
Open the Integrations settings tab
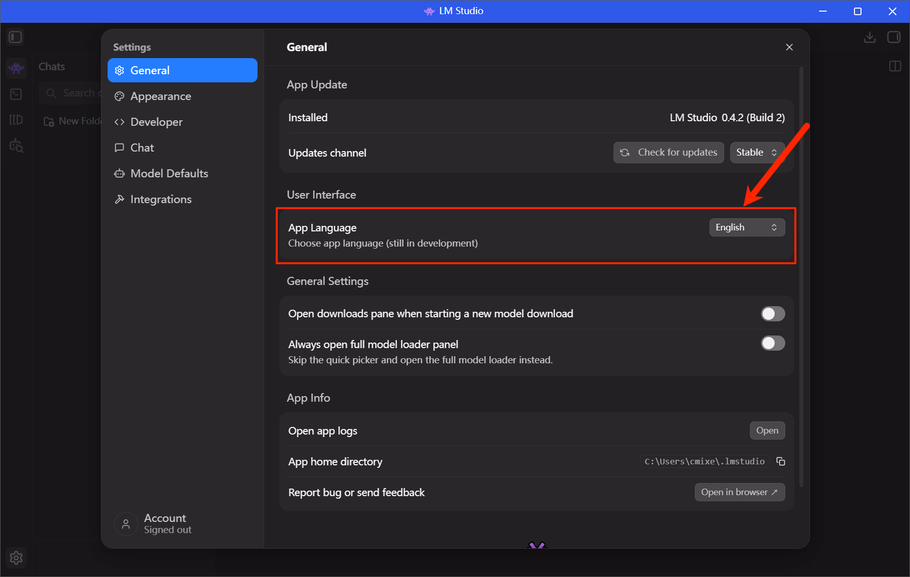click(x=182, y=199)
